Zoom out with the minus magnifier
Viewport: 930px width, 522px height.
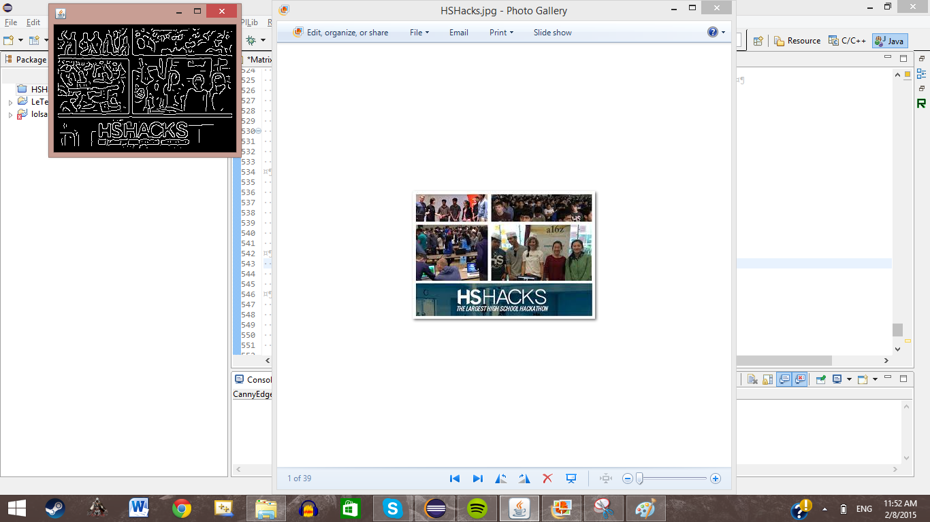click(x=628, y=478)
